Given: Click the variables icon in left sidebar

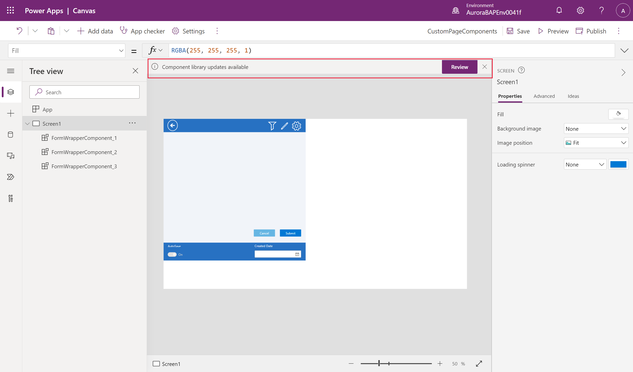Looking at the screenshot, I should [11, 198].
